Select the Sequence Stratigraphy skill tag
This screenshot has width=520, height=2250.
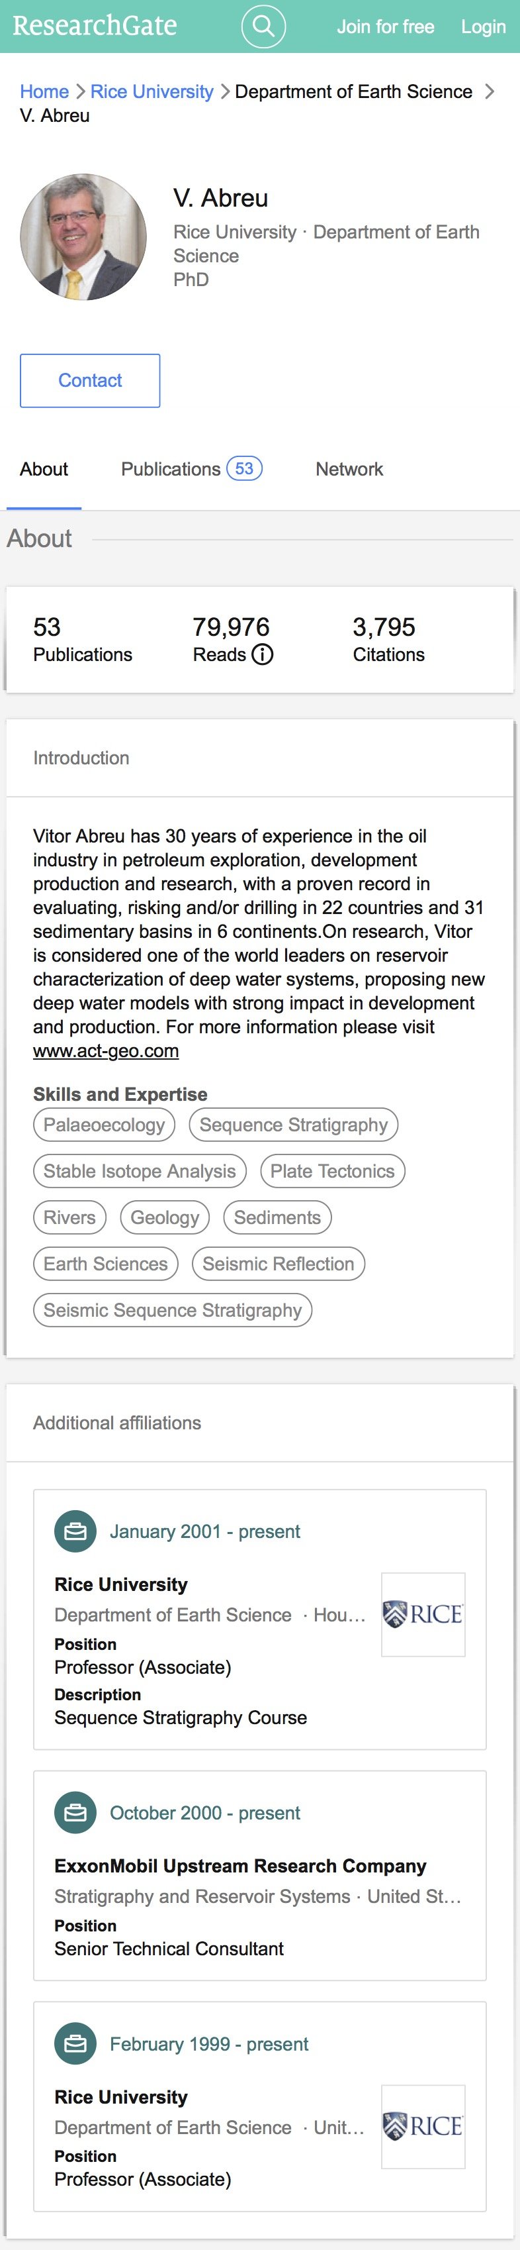pyautogui.click(x=293, y=1125)
